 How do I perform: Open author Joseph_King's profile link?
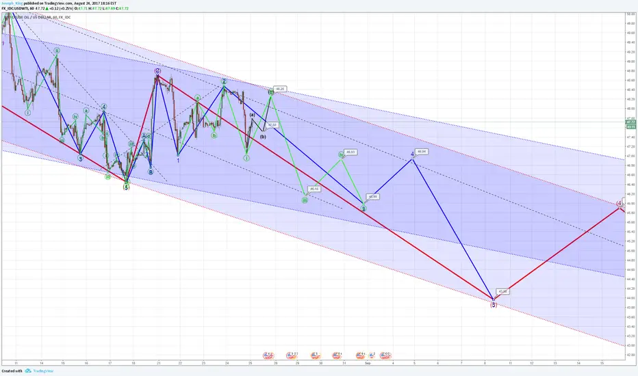coord(12,3)
